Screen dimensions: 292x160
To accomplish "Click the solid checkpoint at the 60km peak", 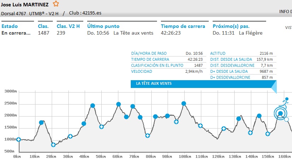I will pyautogui.click(x=118, y=104).
